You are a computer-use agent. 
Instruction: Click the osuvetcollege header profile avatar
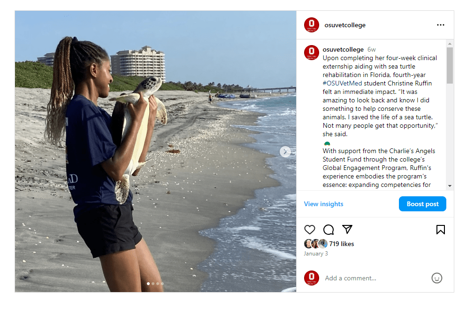coord(311,25)
